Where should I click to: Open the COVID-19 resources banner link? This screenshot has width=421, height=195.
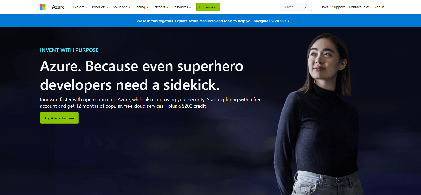213,21
